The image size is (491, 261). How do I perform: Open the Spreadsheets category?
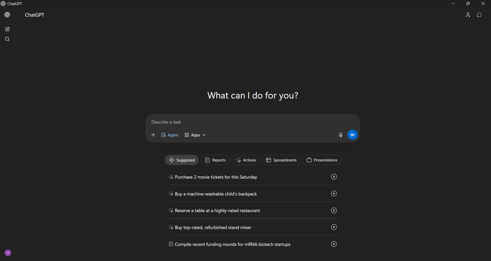pyautogui.click(x=281, y=160)
